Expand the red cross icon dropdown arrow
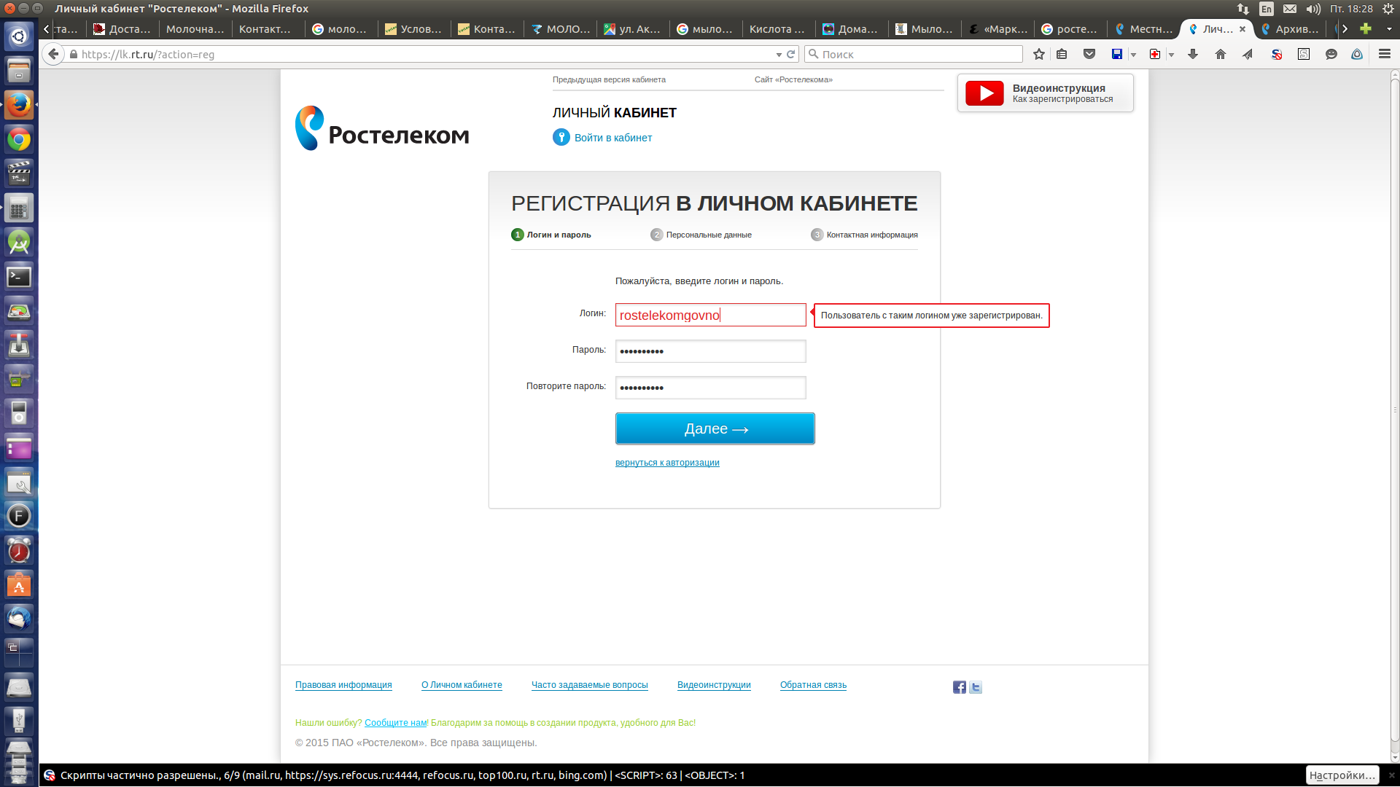The width and height of the screenshot is (1400, 787). [x=1171, y=55]
